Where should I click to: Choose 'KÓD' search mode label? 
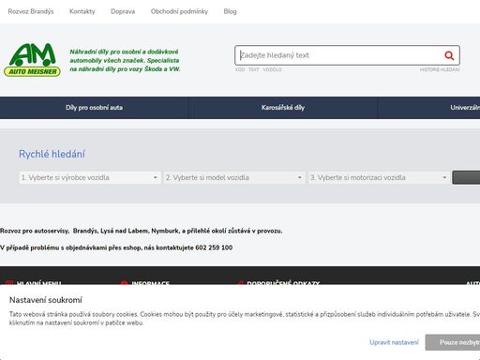click(240, 69)
